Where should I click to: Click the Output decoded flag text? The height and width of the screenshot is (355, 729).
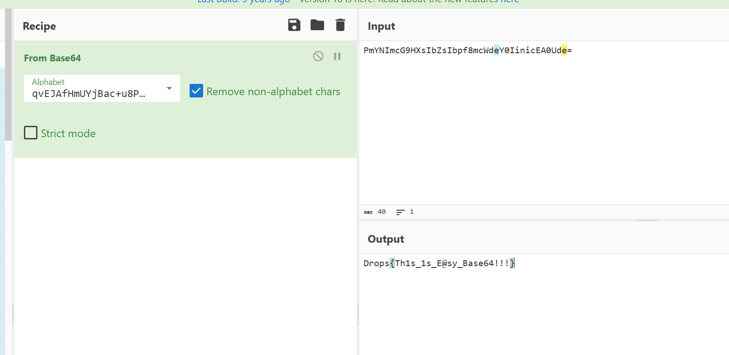[439, 263]
